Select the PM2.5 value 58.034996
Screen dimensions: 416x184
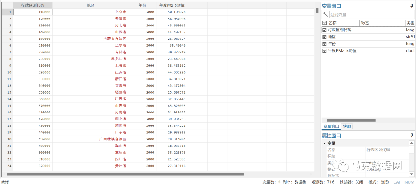click(172, 19)
